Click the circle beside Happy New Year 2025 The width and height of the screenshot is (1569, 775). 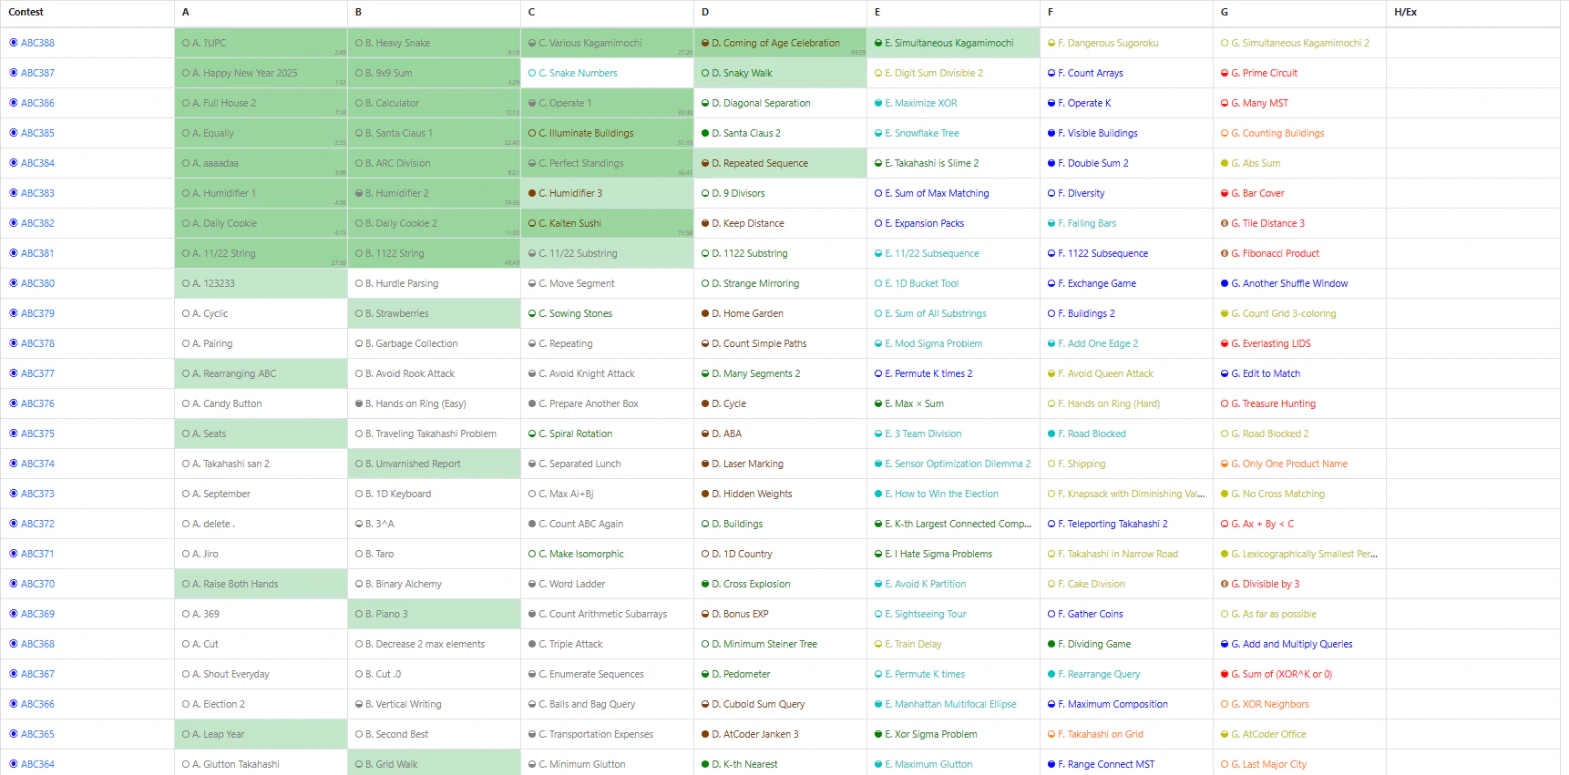point(186,73)
